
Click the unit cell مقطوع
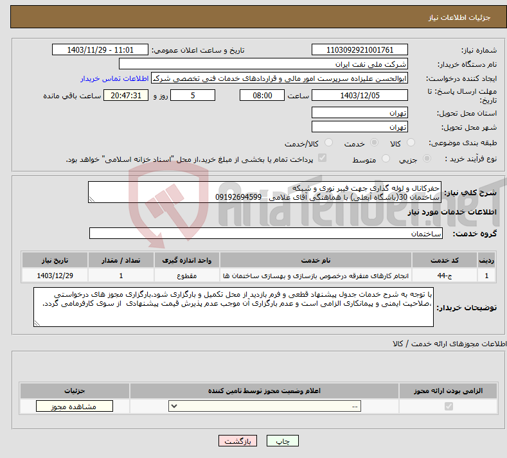[186, 276]
